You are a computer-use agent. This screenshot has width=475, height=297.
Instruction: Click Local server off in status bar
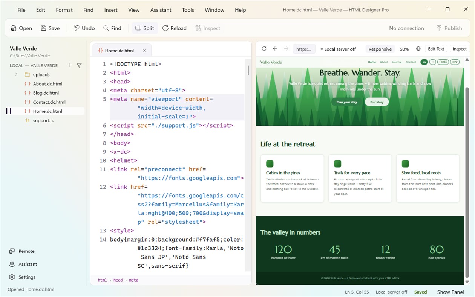click(391, 292)
